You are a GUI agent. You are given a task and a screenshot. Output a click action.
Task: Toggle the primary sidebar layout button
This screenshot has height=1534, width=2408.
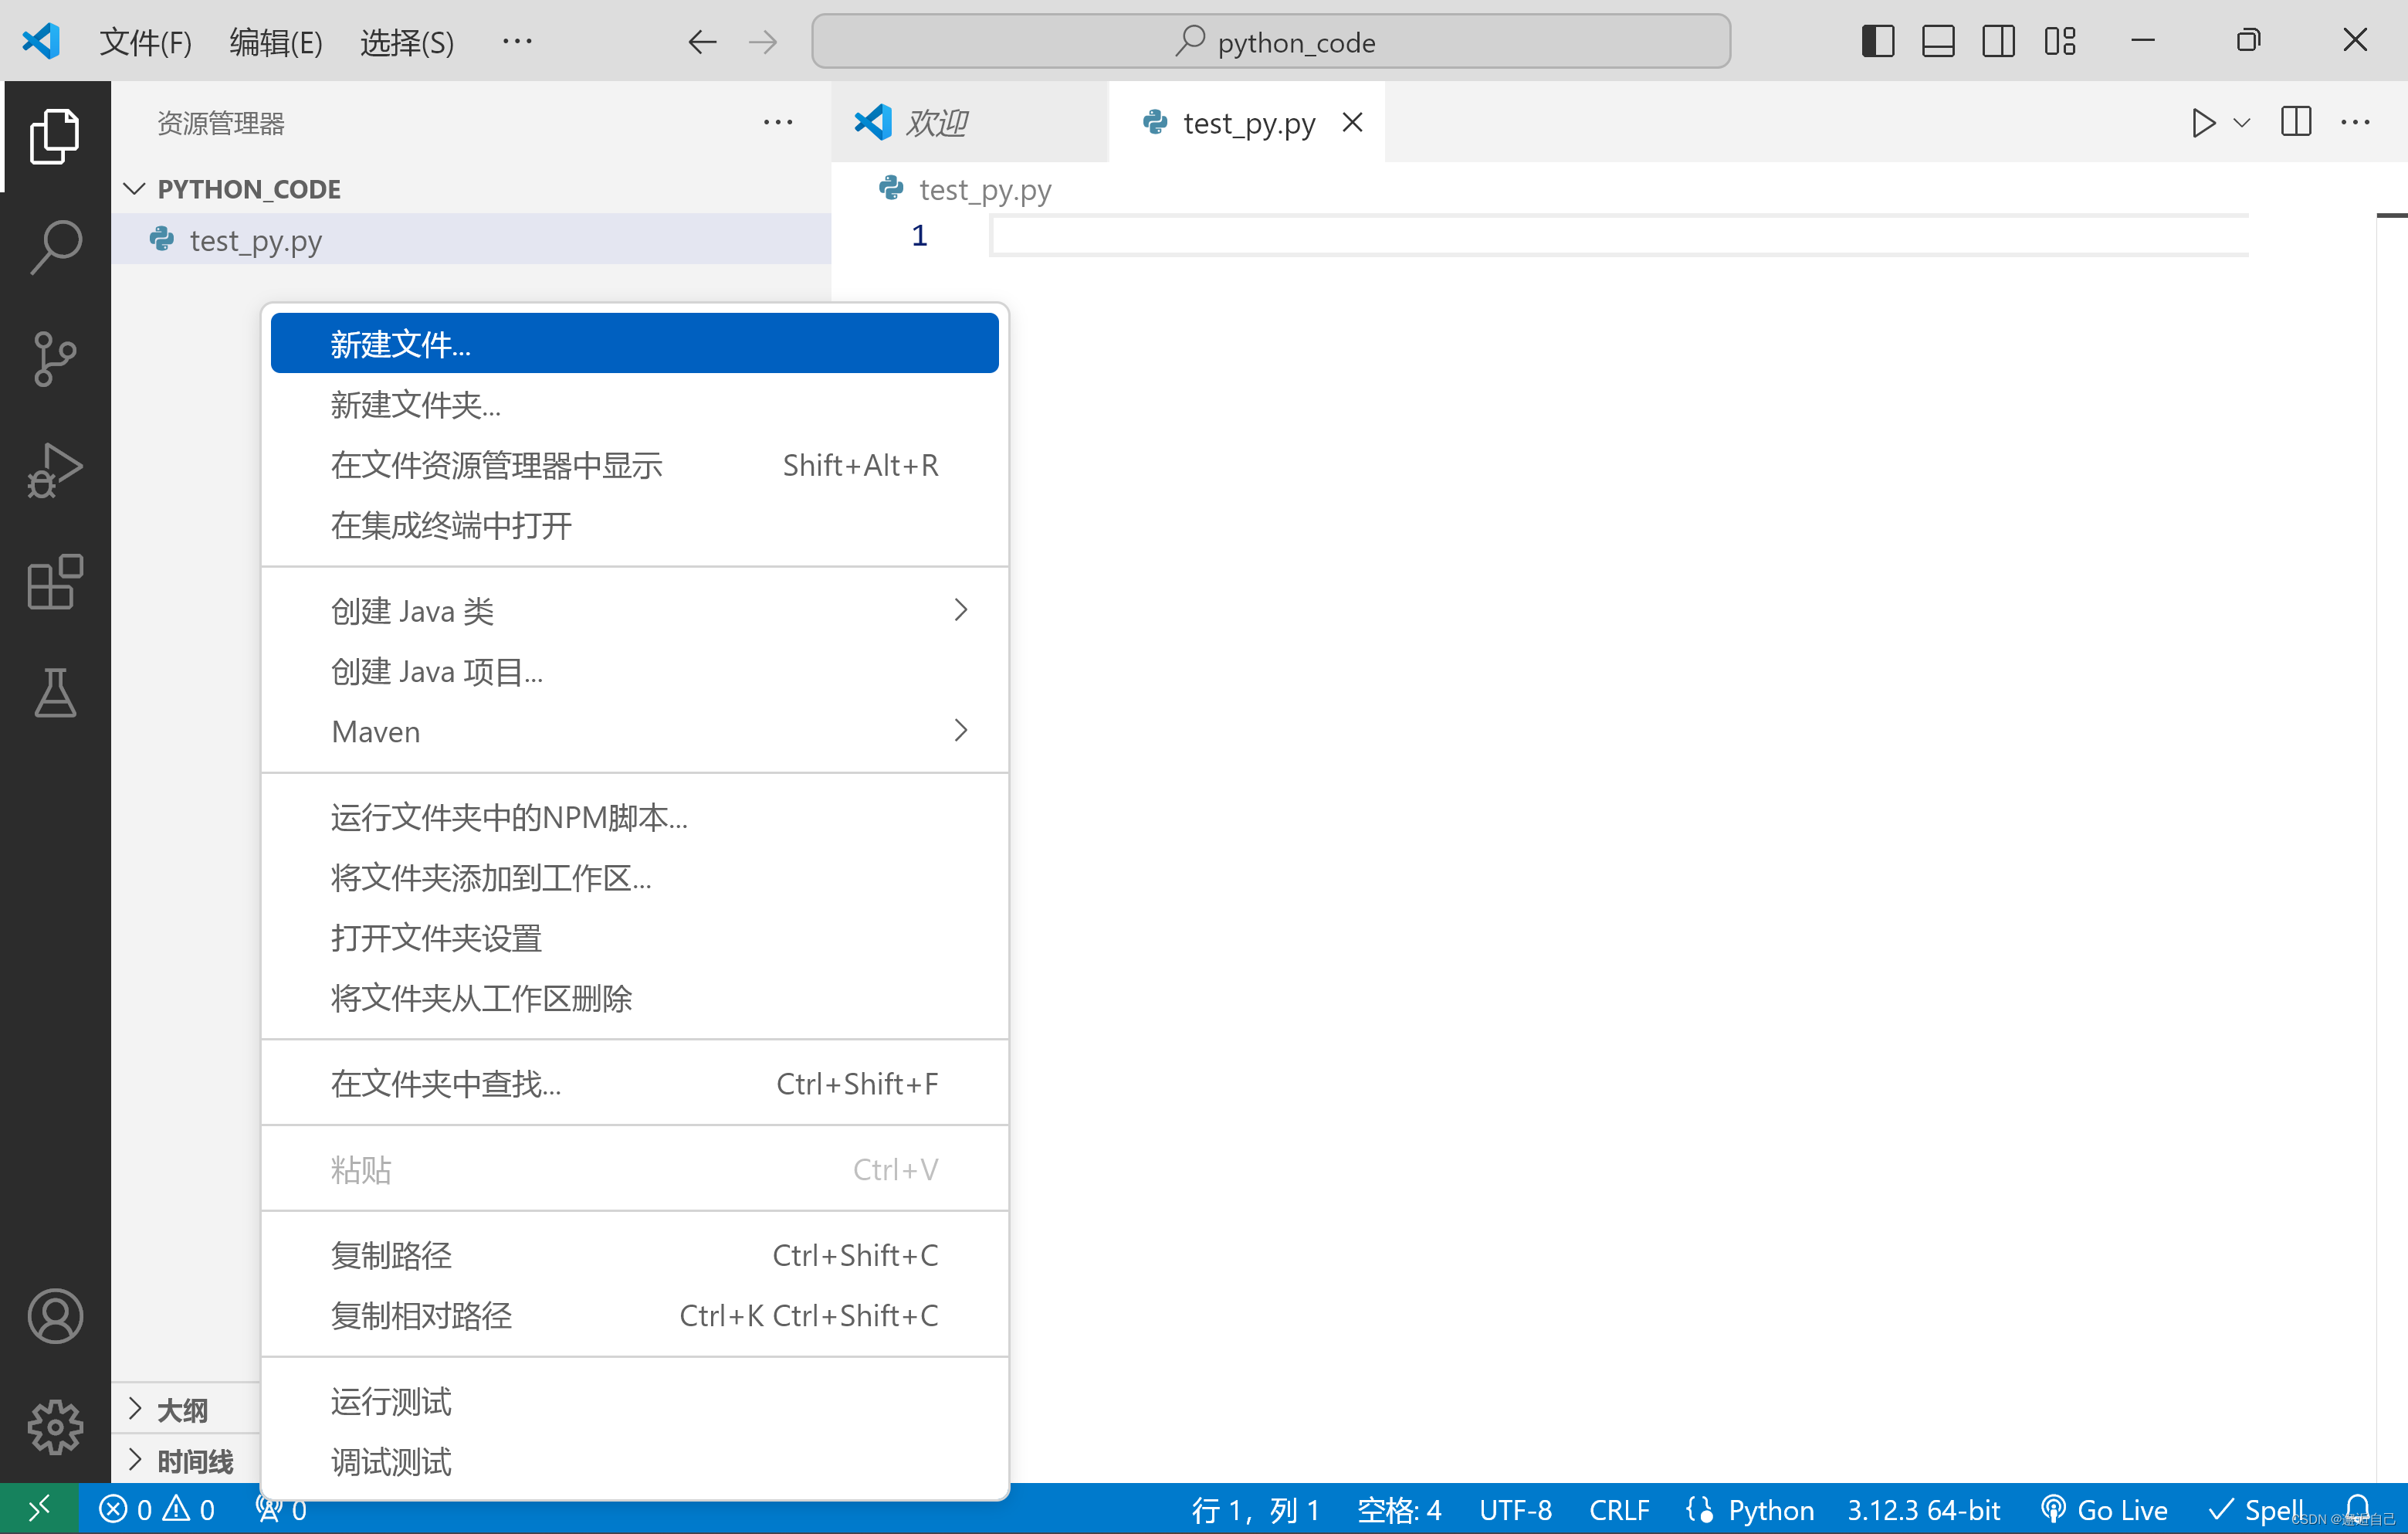[x=1877, y=41]
